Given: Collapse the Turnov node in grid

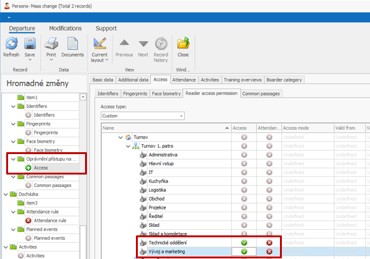Looking at the screenshot, I should pos(120,137).
